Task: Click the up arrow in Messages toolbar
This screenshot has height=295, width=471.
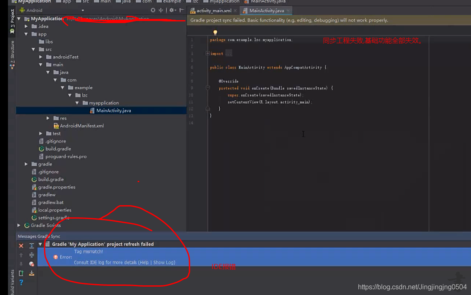Action: coord(21,255)
